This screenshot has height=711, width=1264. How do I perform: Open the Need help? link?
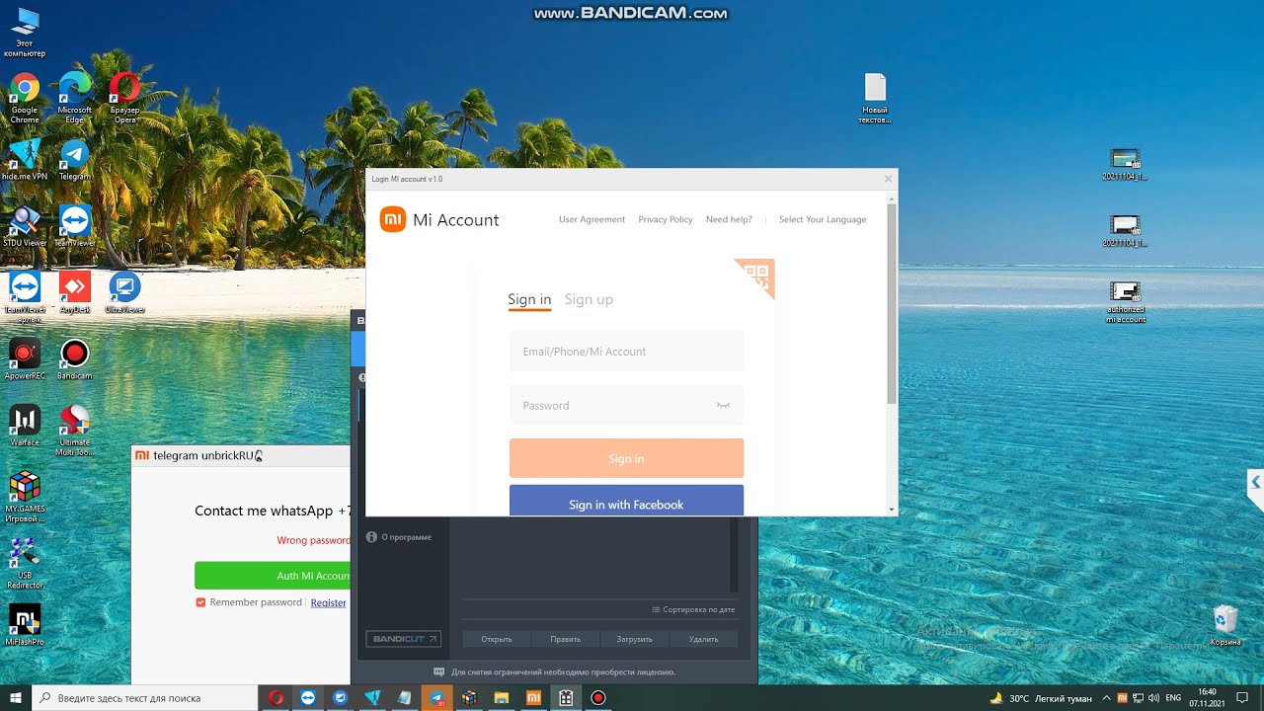point(729,219)
